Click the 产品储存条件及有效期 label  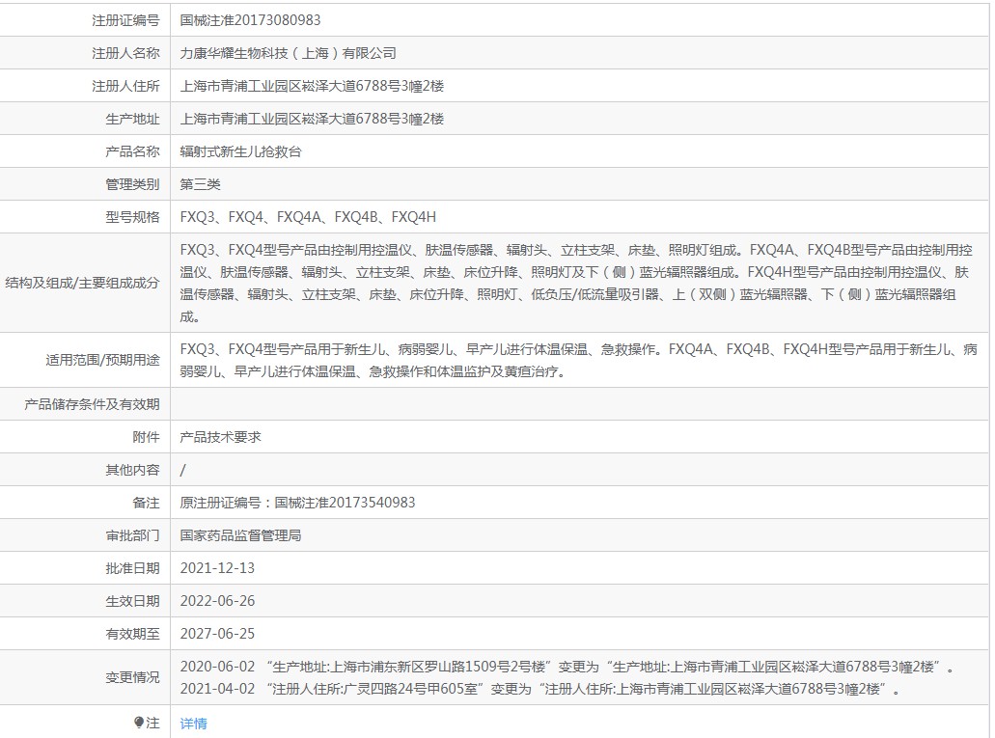[x=92, y=404]
